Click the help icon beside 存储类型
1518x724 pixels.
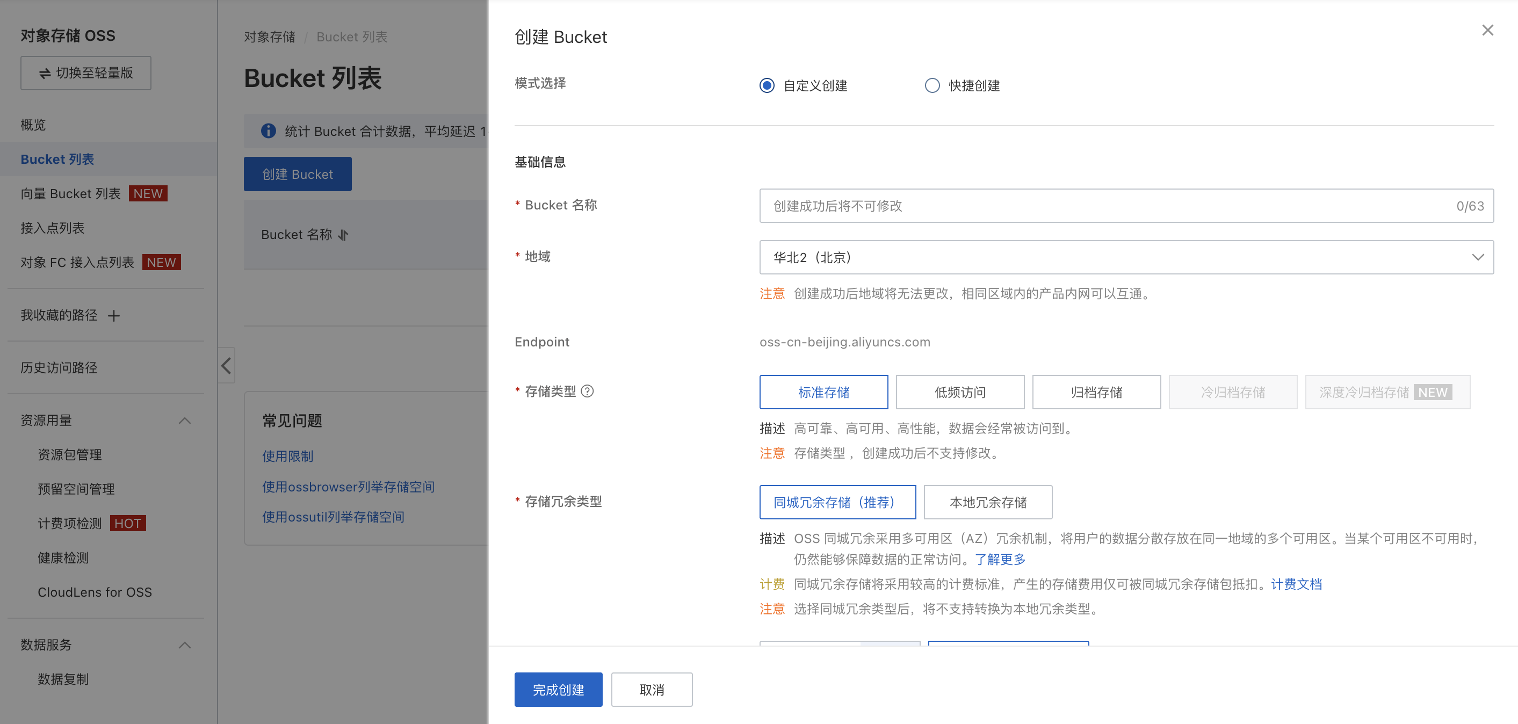tap(587, 391)
